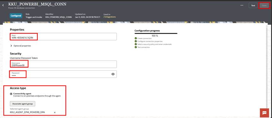The width and height of the screenshot is (272, 118).
Task: Click the 100 % progress text
Action: pyautogui.click(x=155, y=36)
